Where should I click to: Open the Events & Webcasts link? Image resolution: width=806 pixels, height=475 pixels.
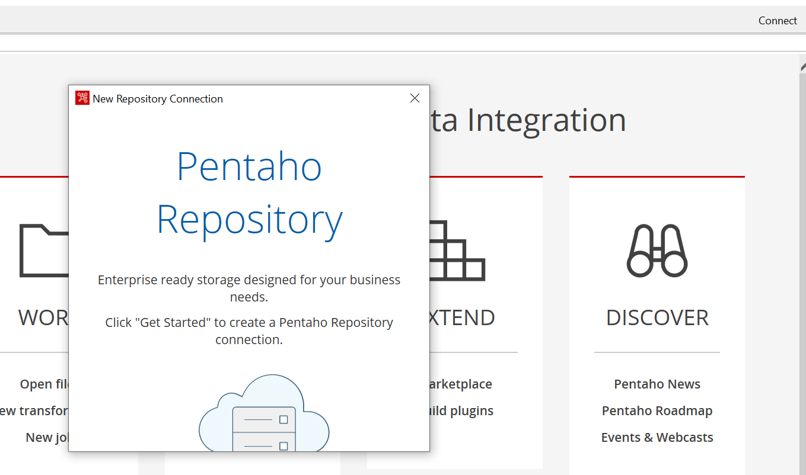(x=657, y=437)
